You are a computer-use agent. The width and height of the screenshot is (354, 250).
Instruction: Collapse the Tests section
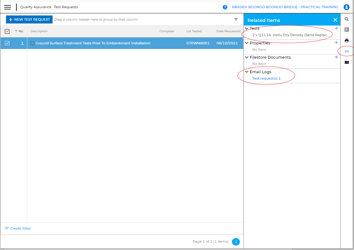[247, 29]
